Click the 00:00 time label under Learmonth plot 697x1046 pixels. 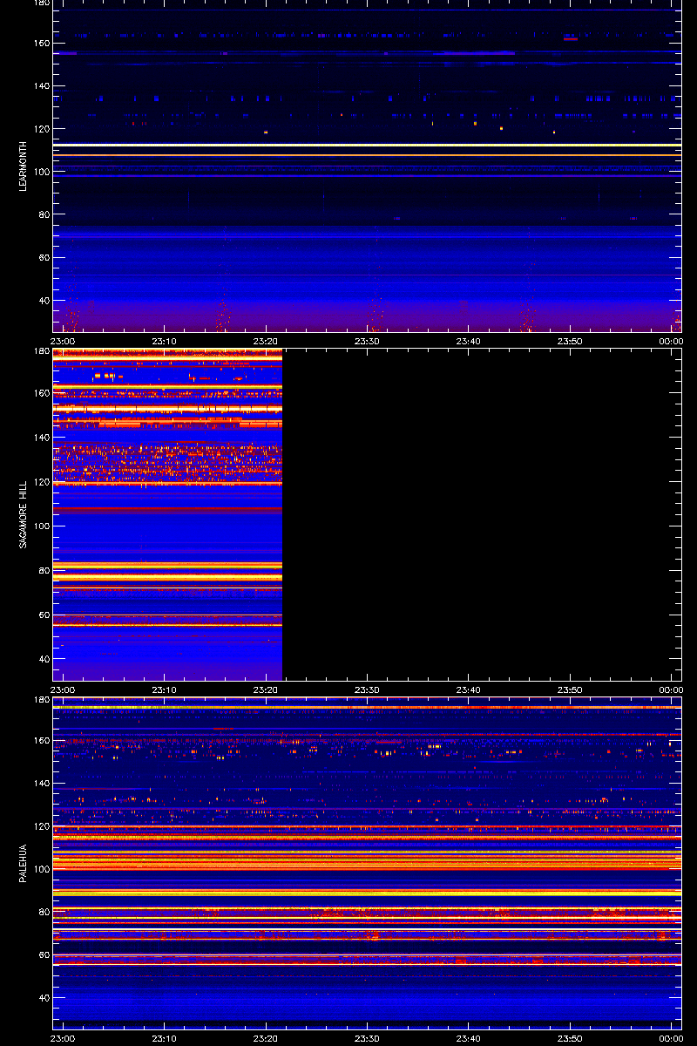[x=671, y=342]
